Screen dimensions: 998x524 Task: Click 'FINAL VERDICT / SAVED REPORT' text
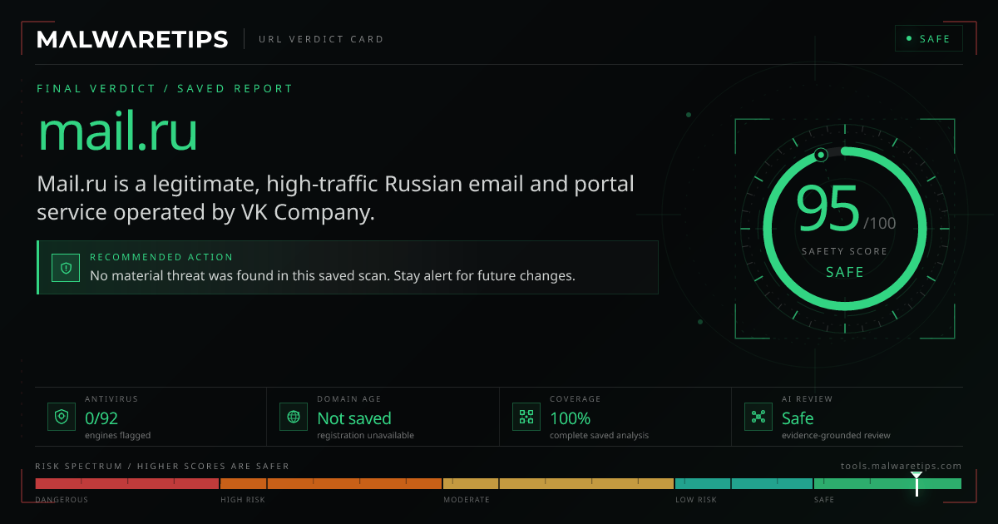[165, 88]
